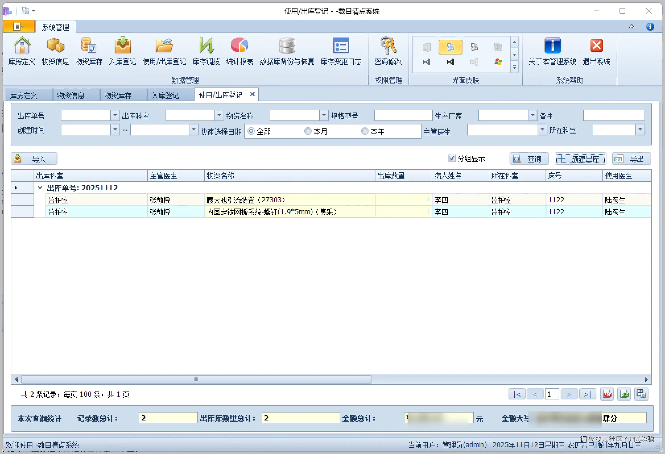Viewport: 665px width, 454px height.
Task: Open 入库登记 via its ribbon icon
Action: coord(123,51)
